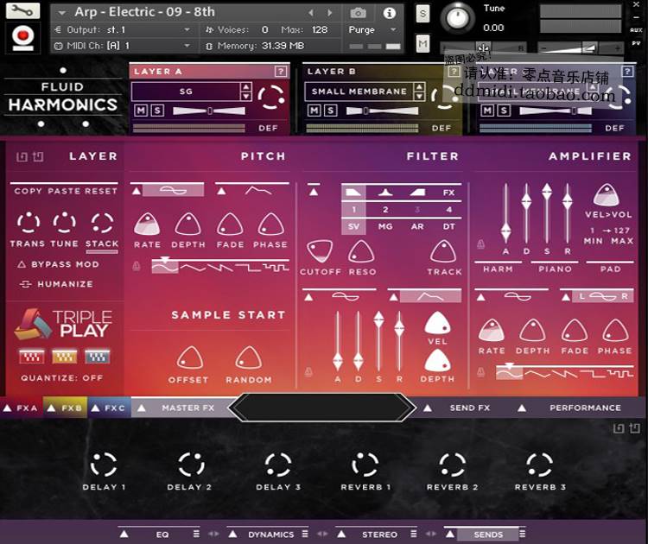Select the band-pass filter shape icon
The height and width of the screenshot is (544, 648).
click(385, 193)
